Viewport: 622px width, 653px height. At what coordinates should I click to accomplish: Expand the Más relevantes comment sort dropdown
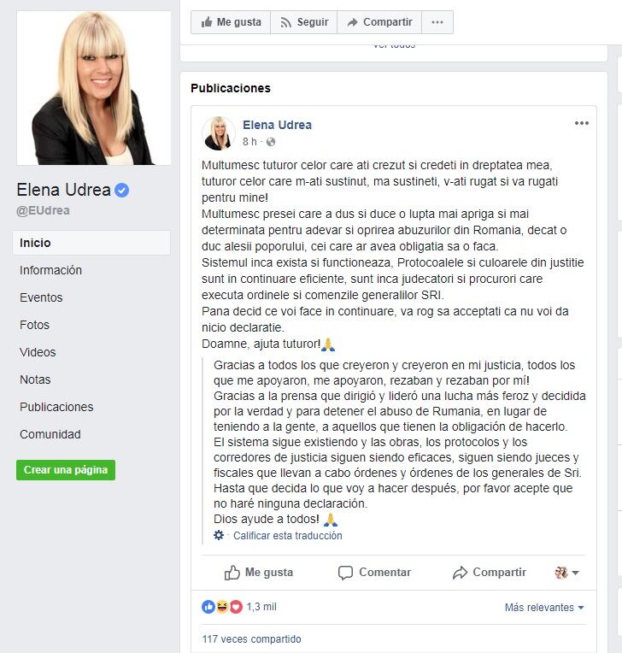pos(544,608)
